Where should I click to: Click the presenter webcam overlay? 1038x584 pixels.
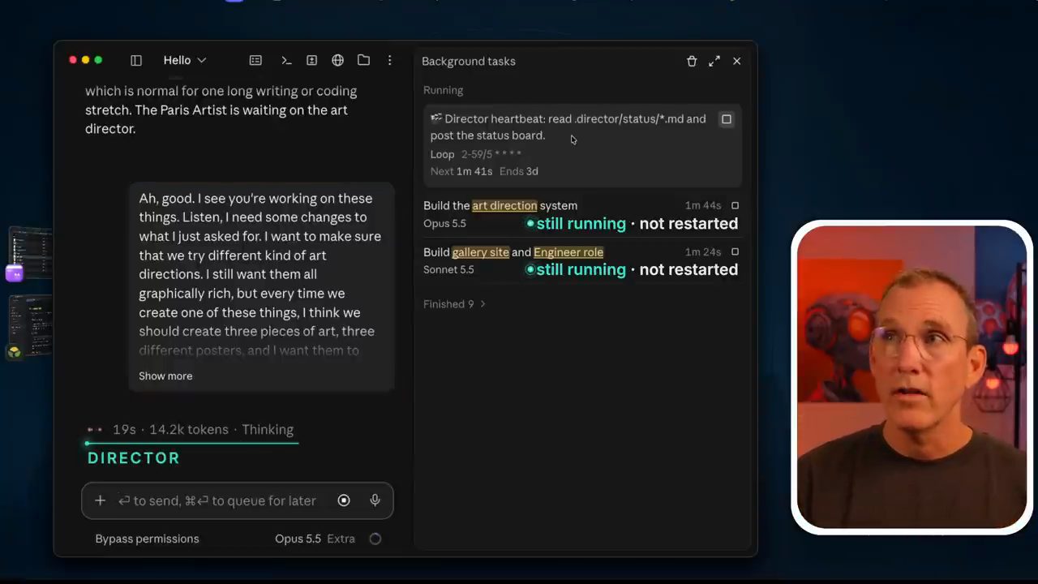point(912,376)
